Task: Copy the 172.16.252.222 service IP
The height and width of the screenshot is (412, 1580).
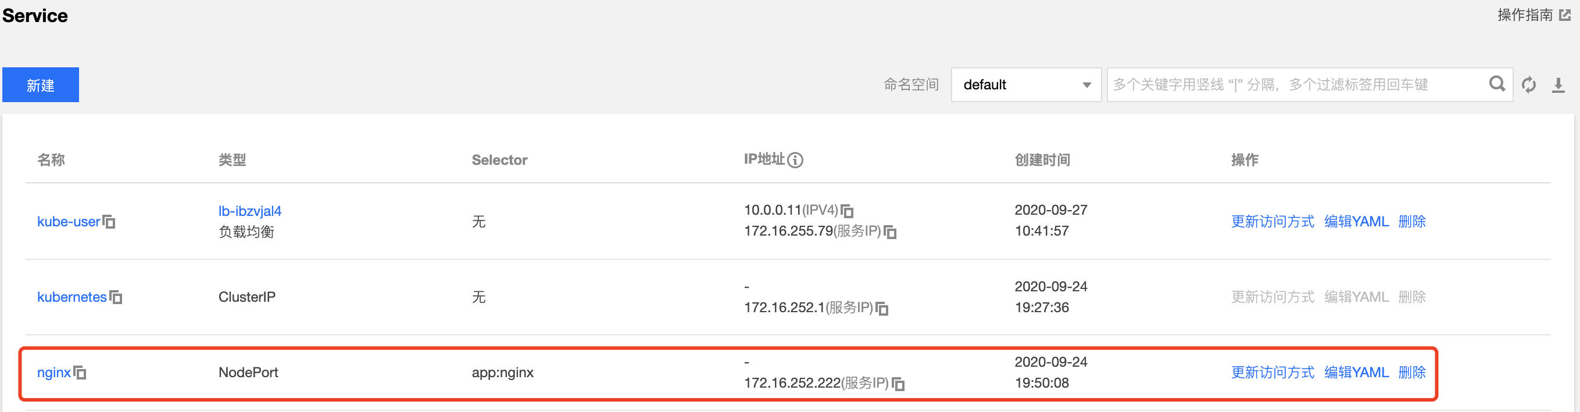Action: (x=898, y=384)
